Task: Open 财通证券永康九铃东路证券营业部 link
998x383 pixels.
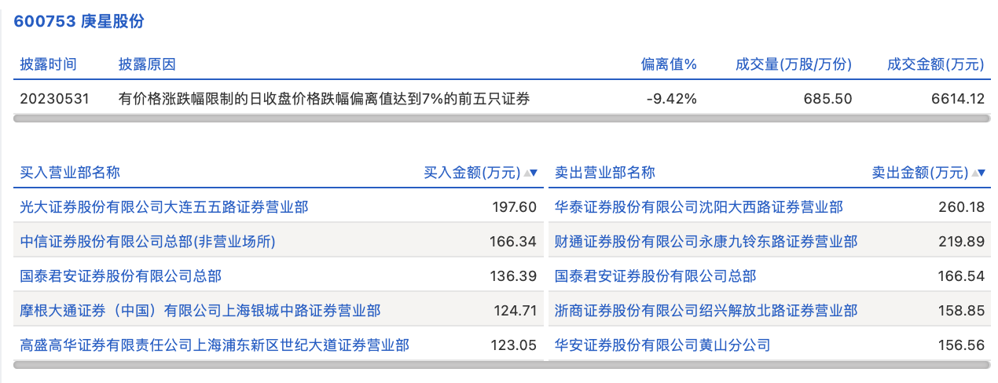Action: pyautogui.click(x=706, y=242)
